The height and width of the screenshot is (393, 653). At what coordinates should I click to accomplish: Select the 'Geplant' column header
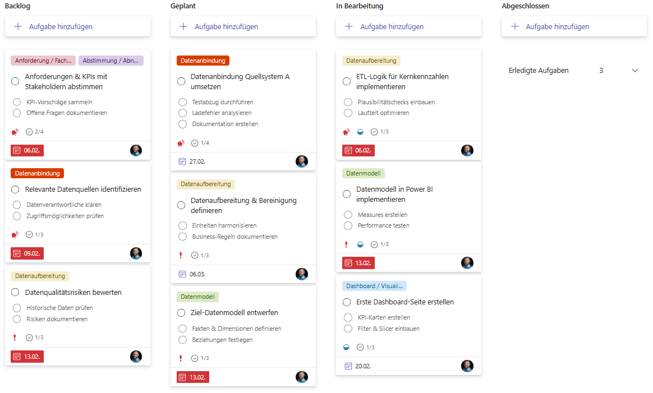[183, 6]
